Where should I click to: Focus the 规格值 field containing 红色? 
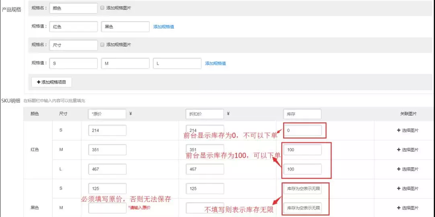[73, 27]
